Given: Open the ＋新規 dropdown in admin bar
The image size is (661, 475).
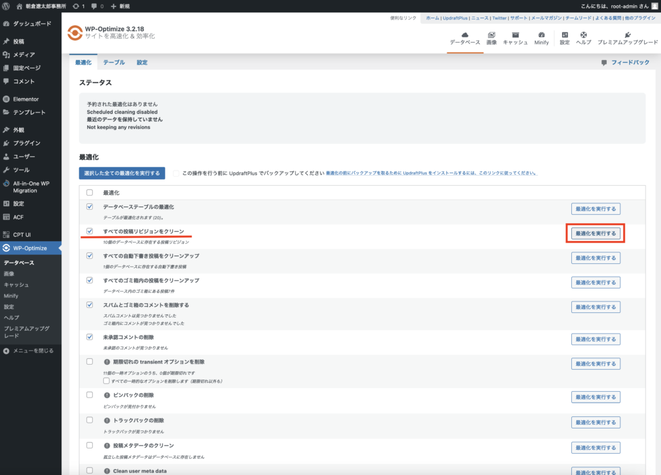Looking at the screenshot, I should (x=120, y=6).
